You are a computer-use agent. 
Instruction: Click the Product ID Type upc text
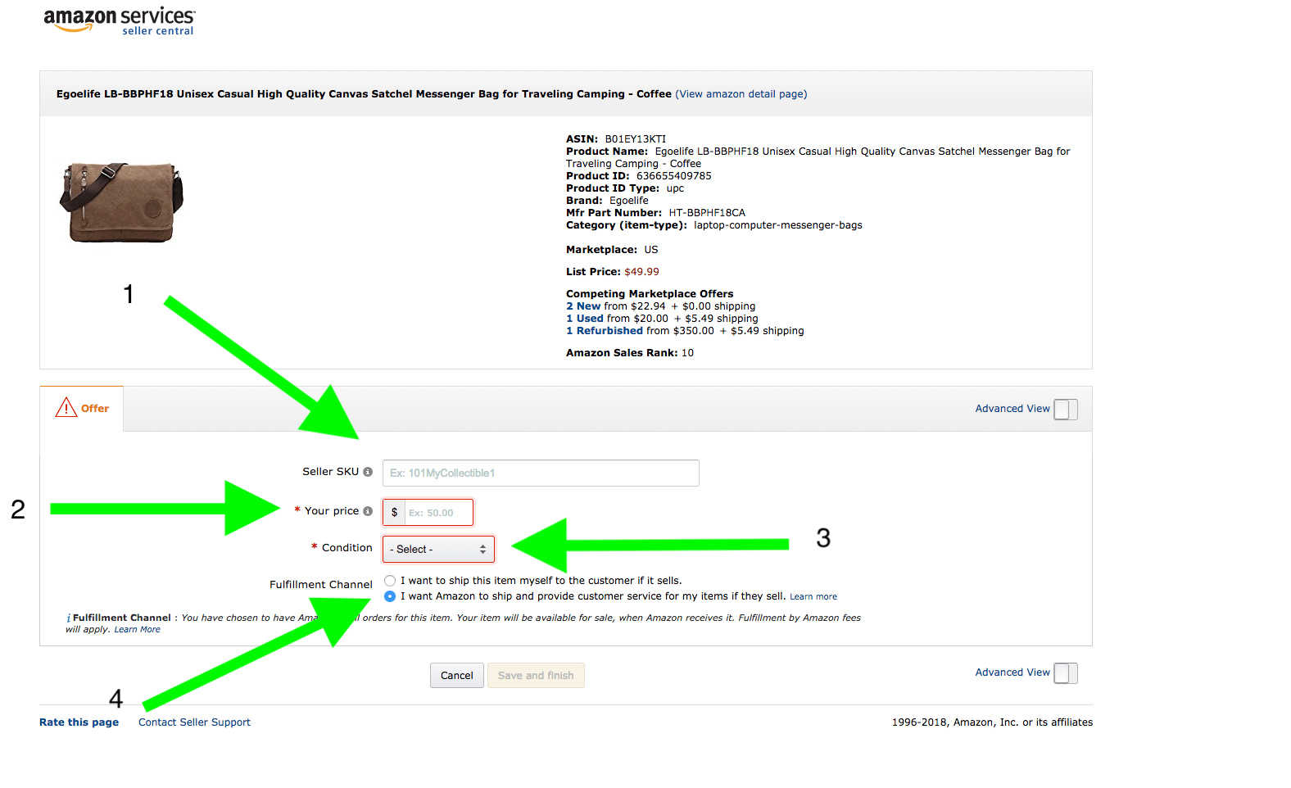pyautogui.click(x=624, y=188)
